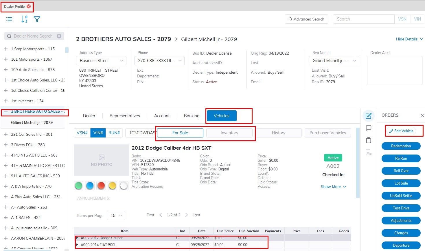425x251 pixels.
Task: Open the Purchased Vehicles tab
Action: click(x=328, y=133)
